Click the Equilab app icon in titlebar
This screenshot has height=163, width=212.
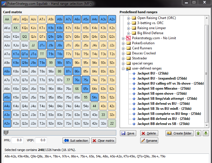pyautogui.click(x=4, y=3)
